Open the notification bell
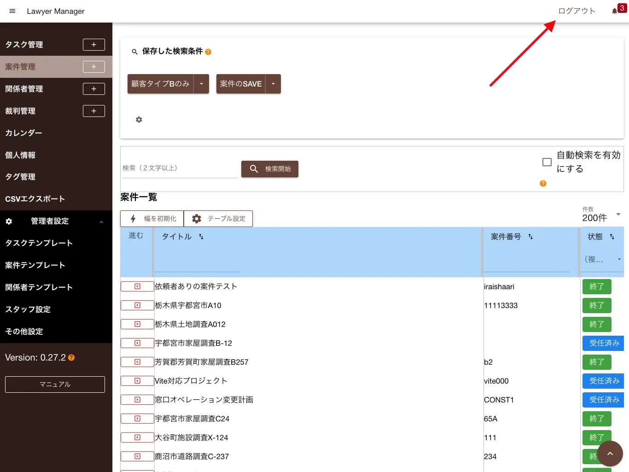Image resolution: width=629 pixels, height=472 pixels. click(x=614, y=11)
